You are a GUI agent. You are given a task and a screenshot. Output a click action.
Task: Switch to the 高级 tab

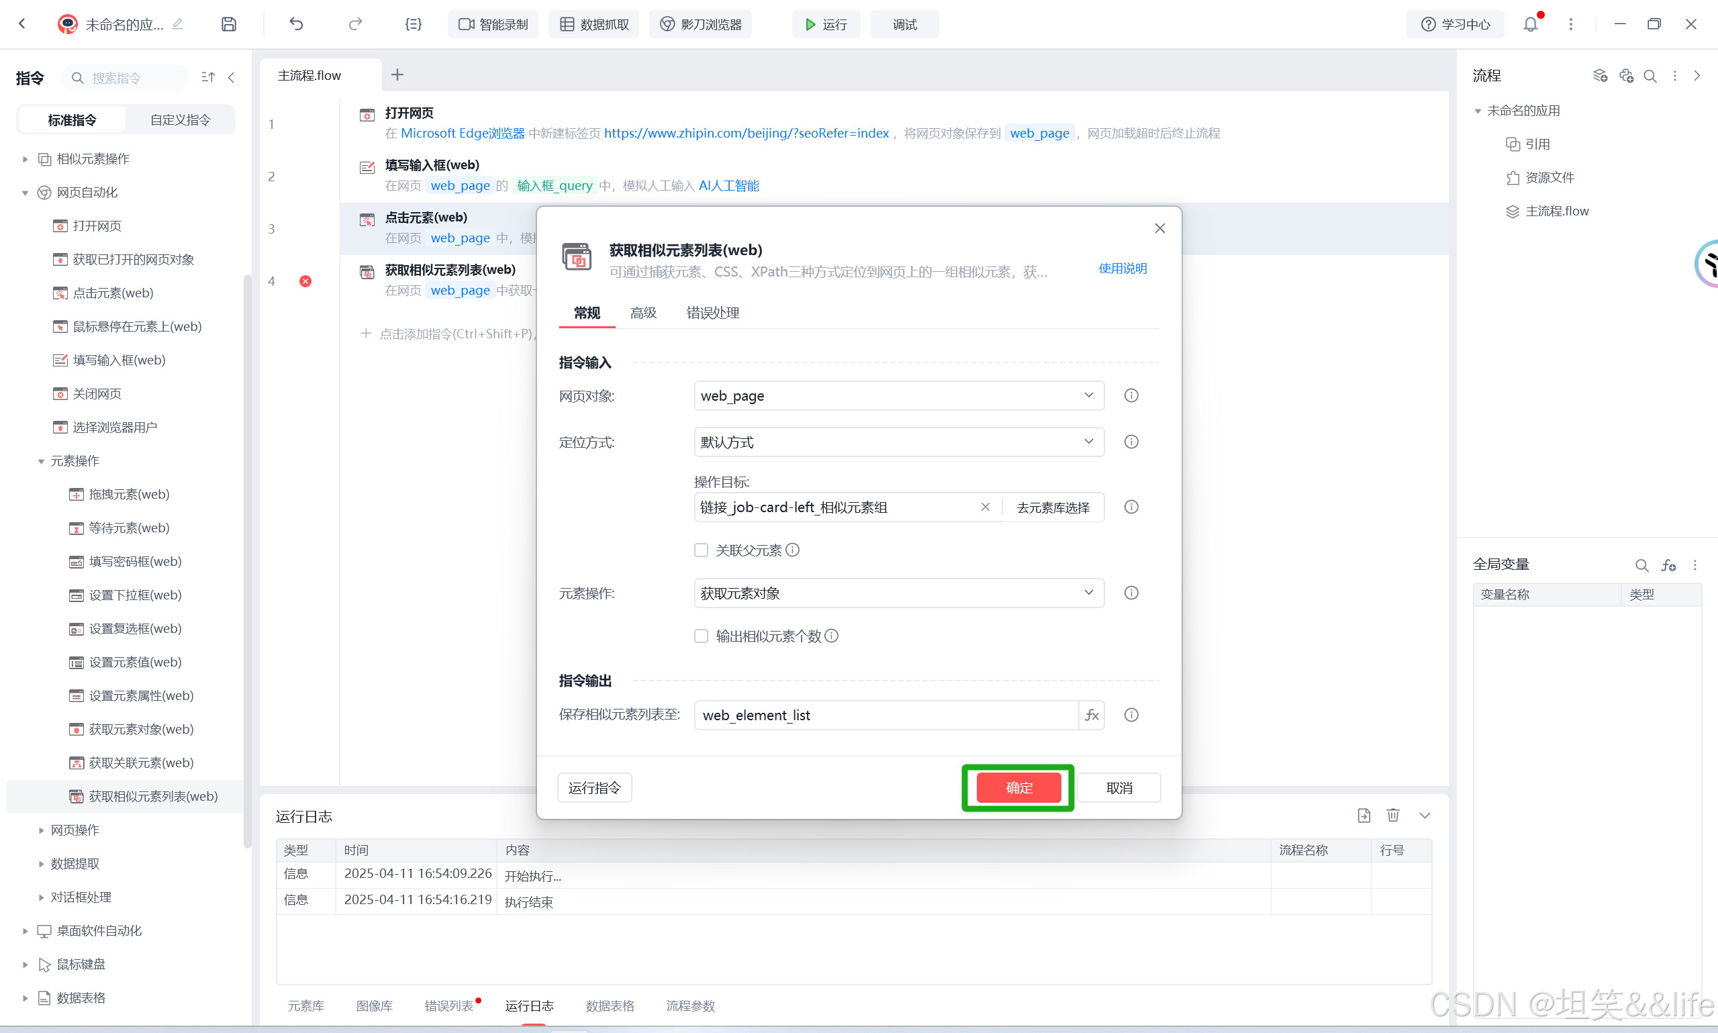[642, 313]
